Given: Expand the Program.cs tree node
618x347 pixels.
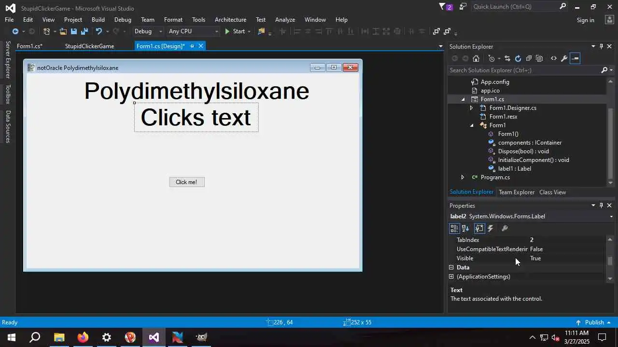Looking at the screenshot, I should pos(463,177).
